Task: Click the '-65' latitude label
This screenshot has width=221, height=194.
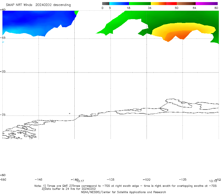Action: pos(3,38)
